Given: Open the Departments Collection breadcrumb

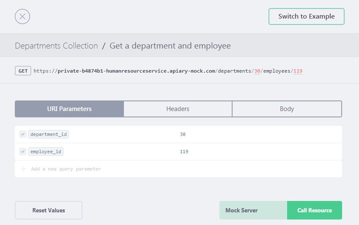Looking at the screenshot, I should click(56, 46).
